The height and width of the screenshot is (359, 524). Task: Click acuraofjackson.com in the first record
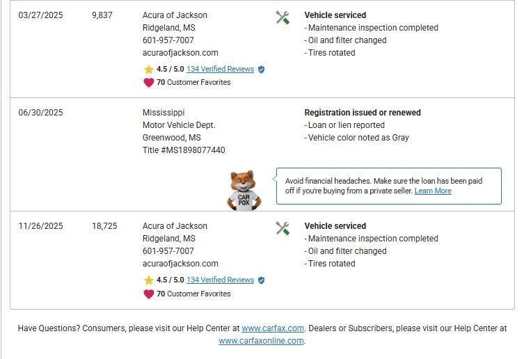[x=180, y=53]
